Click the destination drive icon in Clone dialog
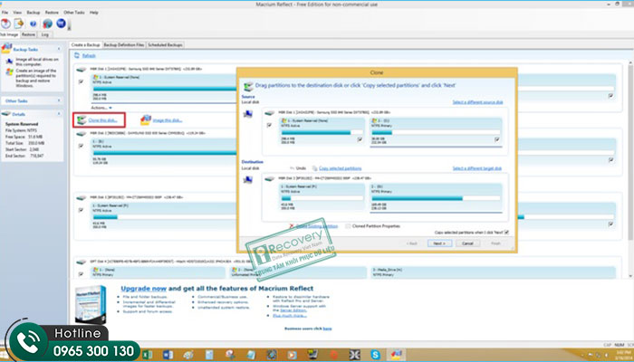 point(270,177)
